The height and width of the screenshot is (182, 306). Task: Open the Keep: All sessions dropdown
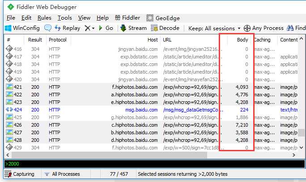coord(214,29)
